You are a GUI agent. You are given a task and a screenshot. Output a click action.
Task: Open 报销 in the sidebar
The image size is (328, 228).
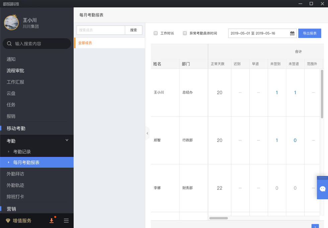coord(11,116)
